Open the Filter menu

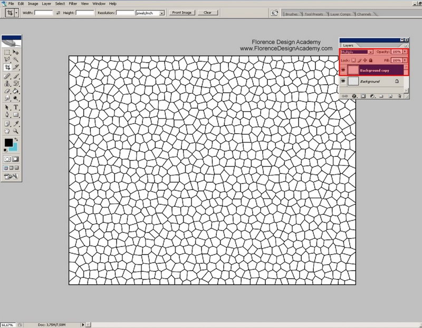pyautogui.click(x=73, y=3)
